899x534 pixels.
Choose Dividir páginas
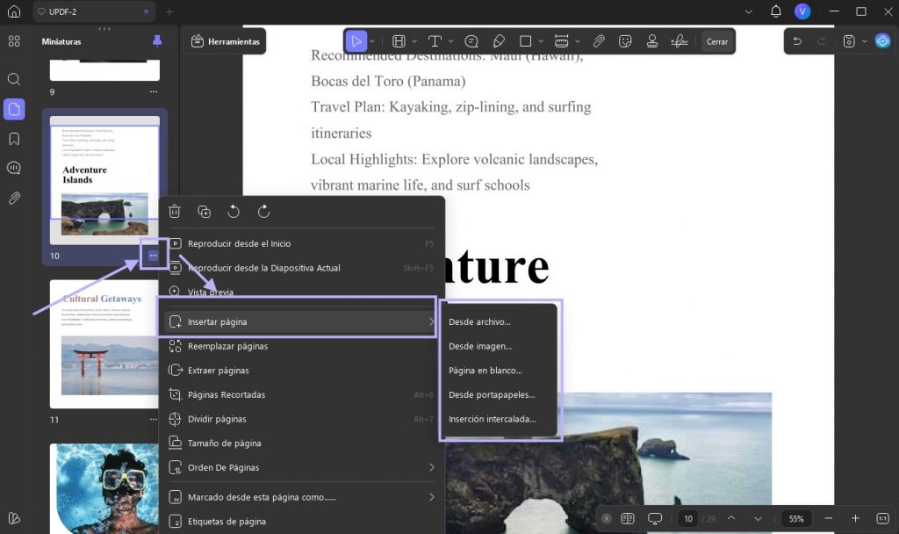[x=302, y=419]
